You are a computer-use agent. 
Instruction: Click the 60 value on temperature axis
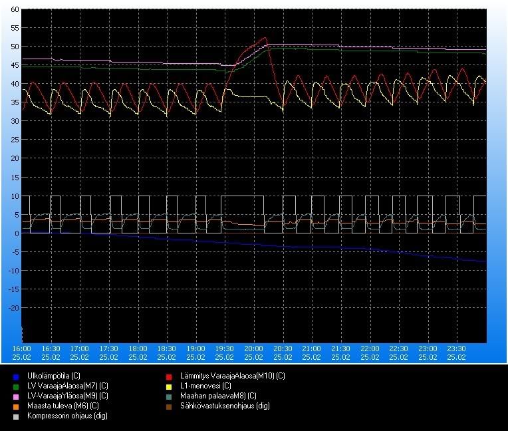pos(15,9)
